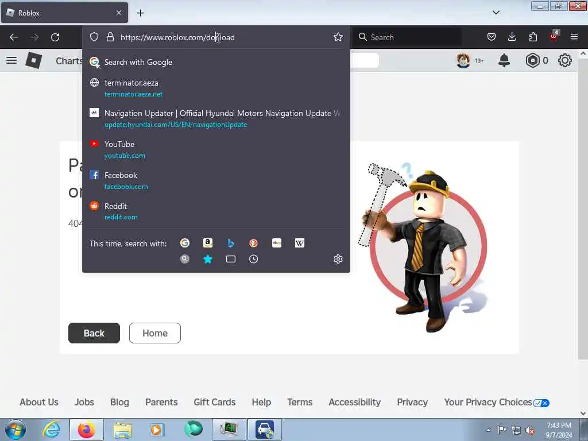Screen dimensions: 588x441
Task: Open the Privacy footer link
Action: [x=412, y=402]
